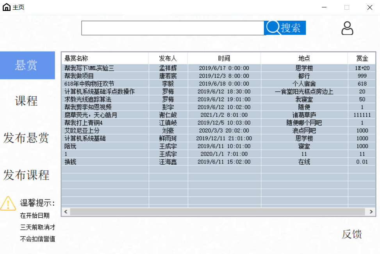Image resolution: width=380 pixels, height=254 pixels.
Task: Select row 帮我写下UML实验三
Action: (x=218, y=68)
